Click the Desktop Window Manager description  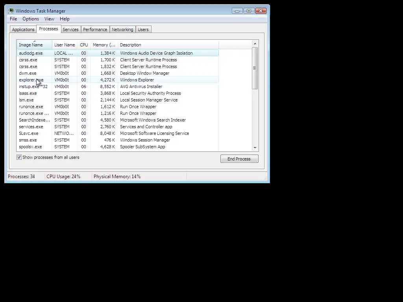145,73
